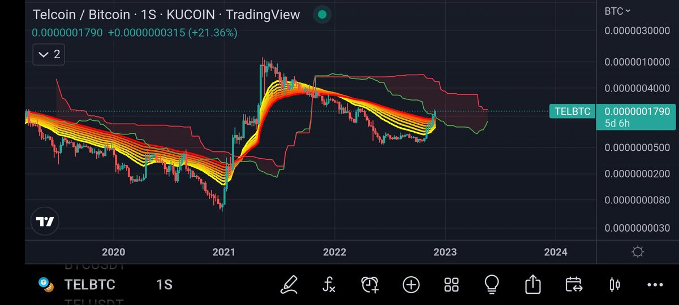Viewport: 679px width, 305px height.
Task: Add an alert with the alarm clock icon
Action: tap(371, 284)
